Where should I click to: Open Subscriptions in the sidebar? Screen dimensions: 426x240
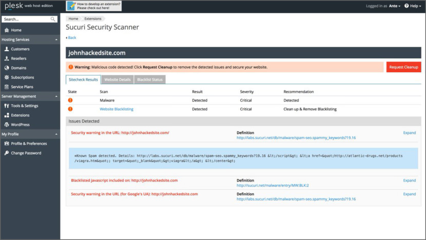click(x=22, y=77)
